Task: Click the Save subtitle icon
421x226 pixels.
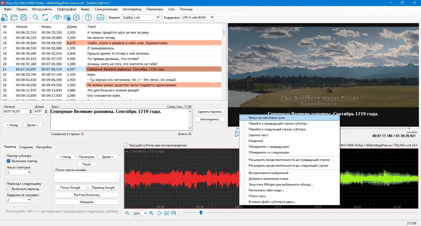Action: coord(24,18)
